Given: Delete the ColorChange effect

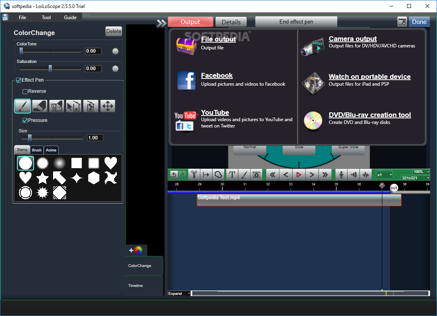Looking at the screenshot, I should 114,31.
